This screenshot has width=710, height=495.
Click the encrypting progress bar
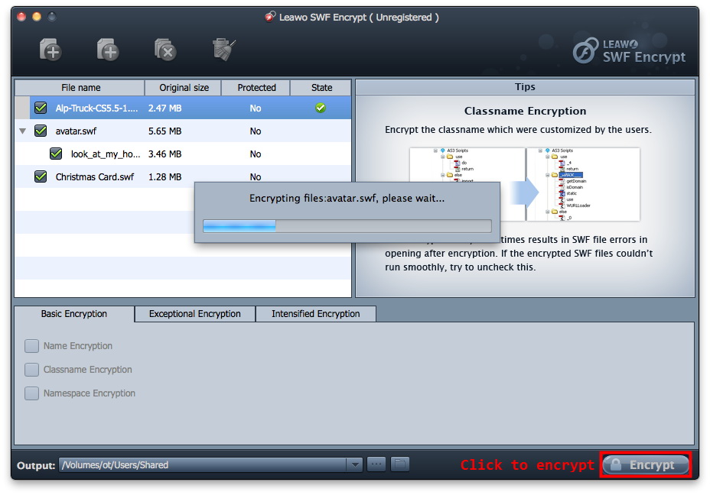pos(347,226)
